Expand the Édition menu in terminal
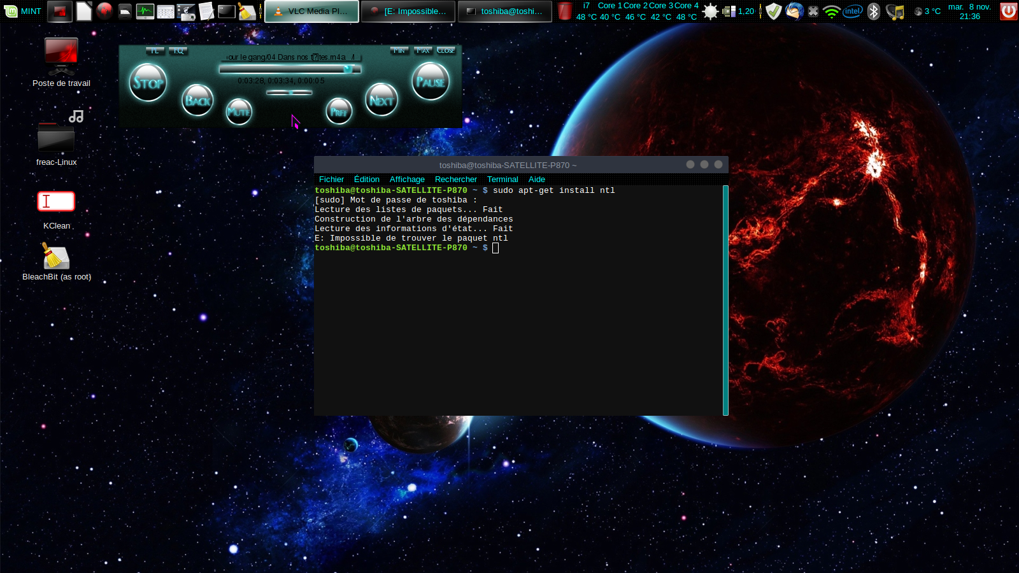1019x573 pixels. point(366,180)
